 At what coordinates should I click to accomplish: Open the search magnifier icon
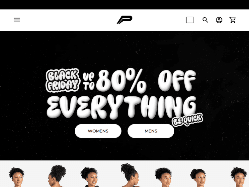tap(205, 20)
